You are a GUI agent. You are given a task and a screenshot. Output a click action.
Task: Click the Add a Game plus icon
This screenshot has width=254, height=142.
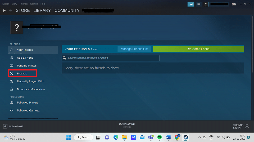5,126
